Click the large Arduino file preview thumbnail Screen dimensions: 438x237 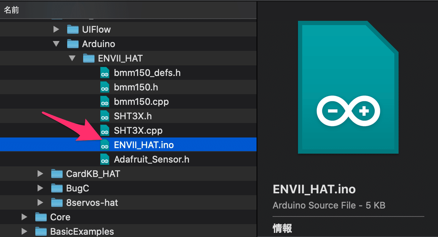click(x=348, y=87)
